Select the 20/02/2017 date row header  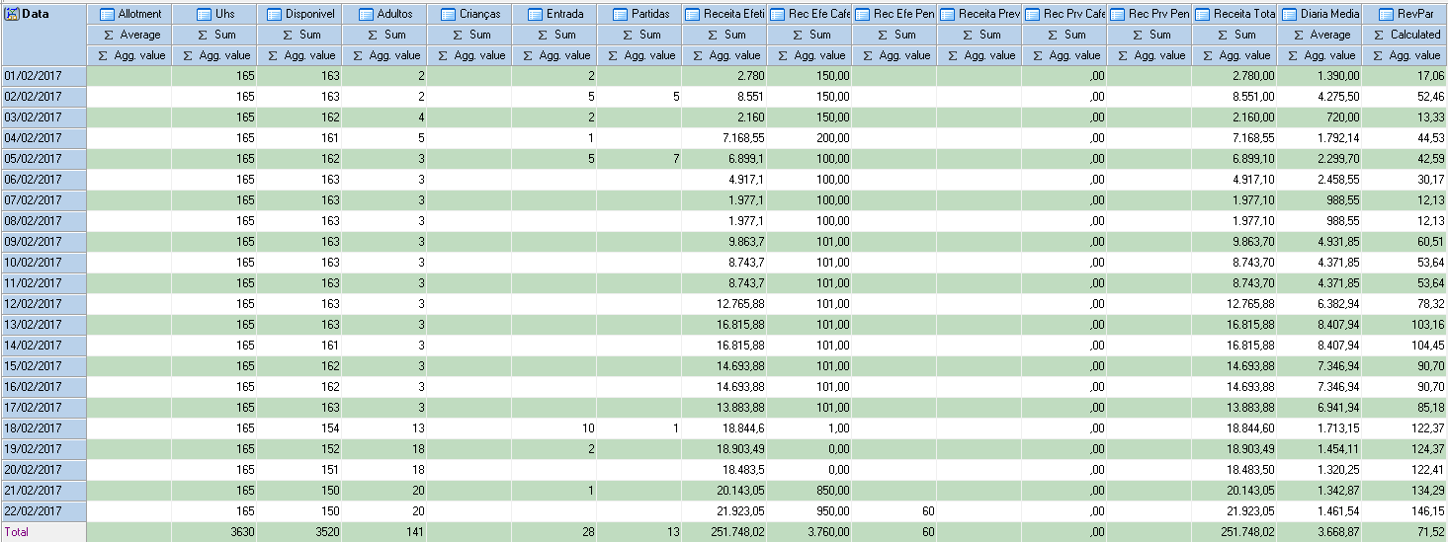(43, 470)
